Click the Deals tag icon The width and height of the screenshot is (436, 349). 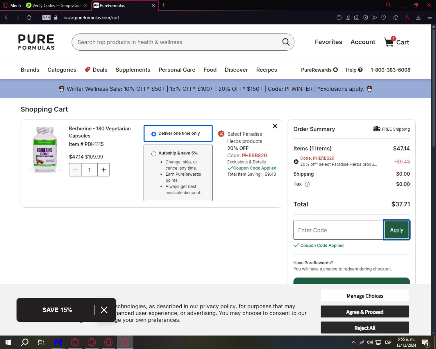pyautogui.click(x=87, y=70)
